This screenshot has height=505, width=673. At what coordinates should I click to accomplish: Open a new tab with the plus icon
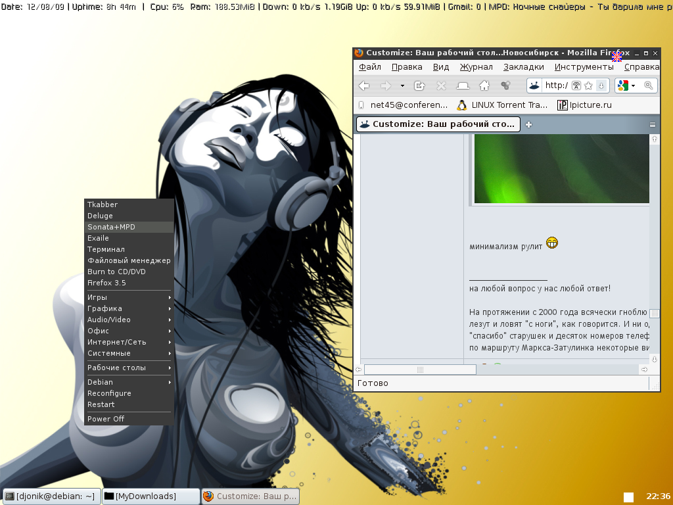(529, 124)
